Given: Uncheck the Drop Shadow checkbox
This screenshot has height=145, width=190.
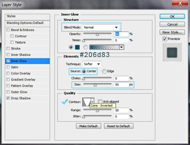Looking at the screenshot, I should pos(8,98).
